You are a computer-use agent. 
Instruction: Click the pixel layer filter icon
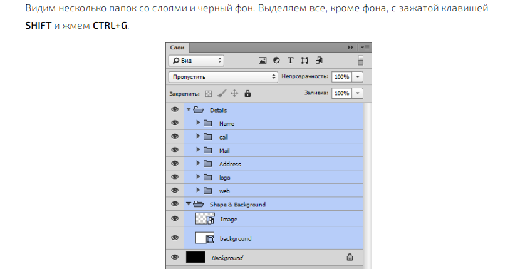[263, 61]
